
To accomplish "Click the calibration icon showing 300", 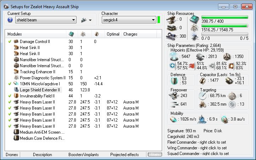I will 171,36.
